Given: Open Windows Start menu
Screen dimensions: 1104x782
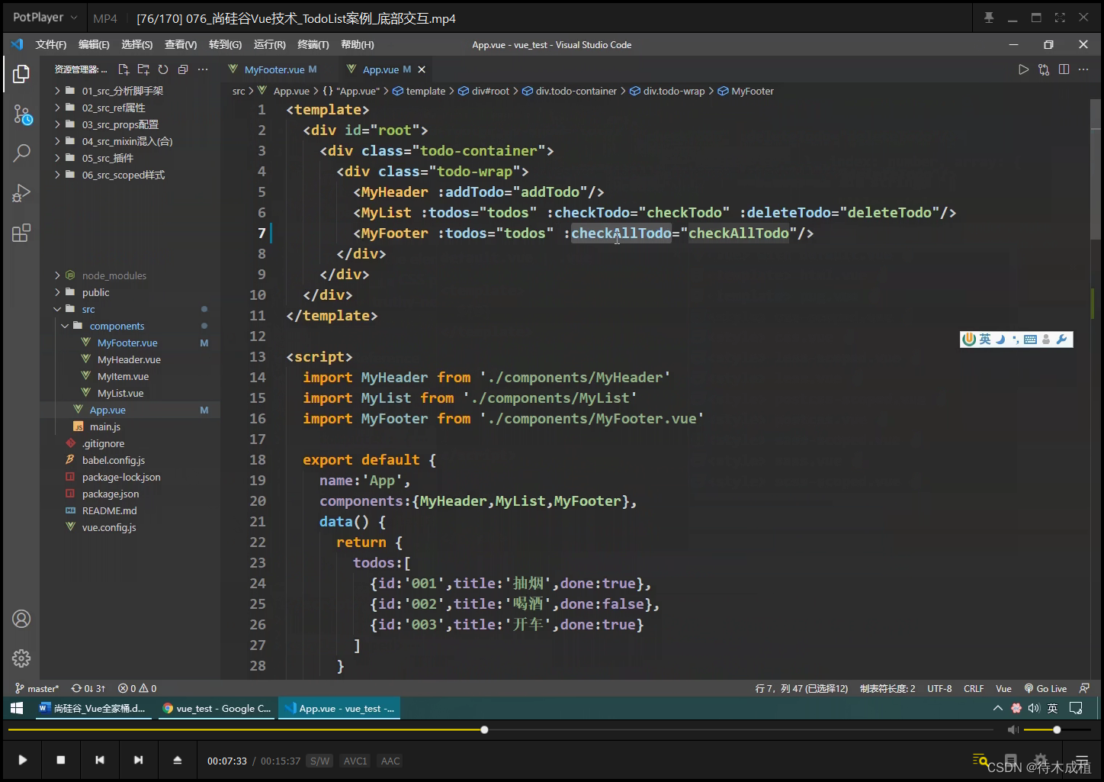Looking at the screenshot, I should (x=17, y=708).
